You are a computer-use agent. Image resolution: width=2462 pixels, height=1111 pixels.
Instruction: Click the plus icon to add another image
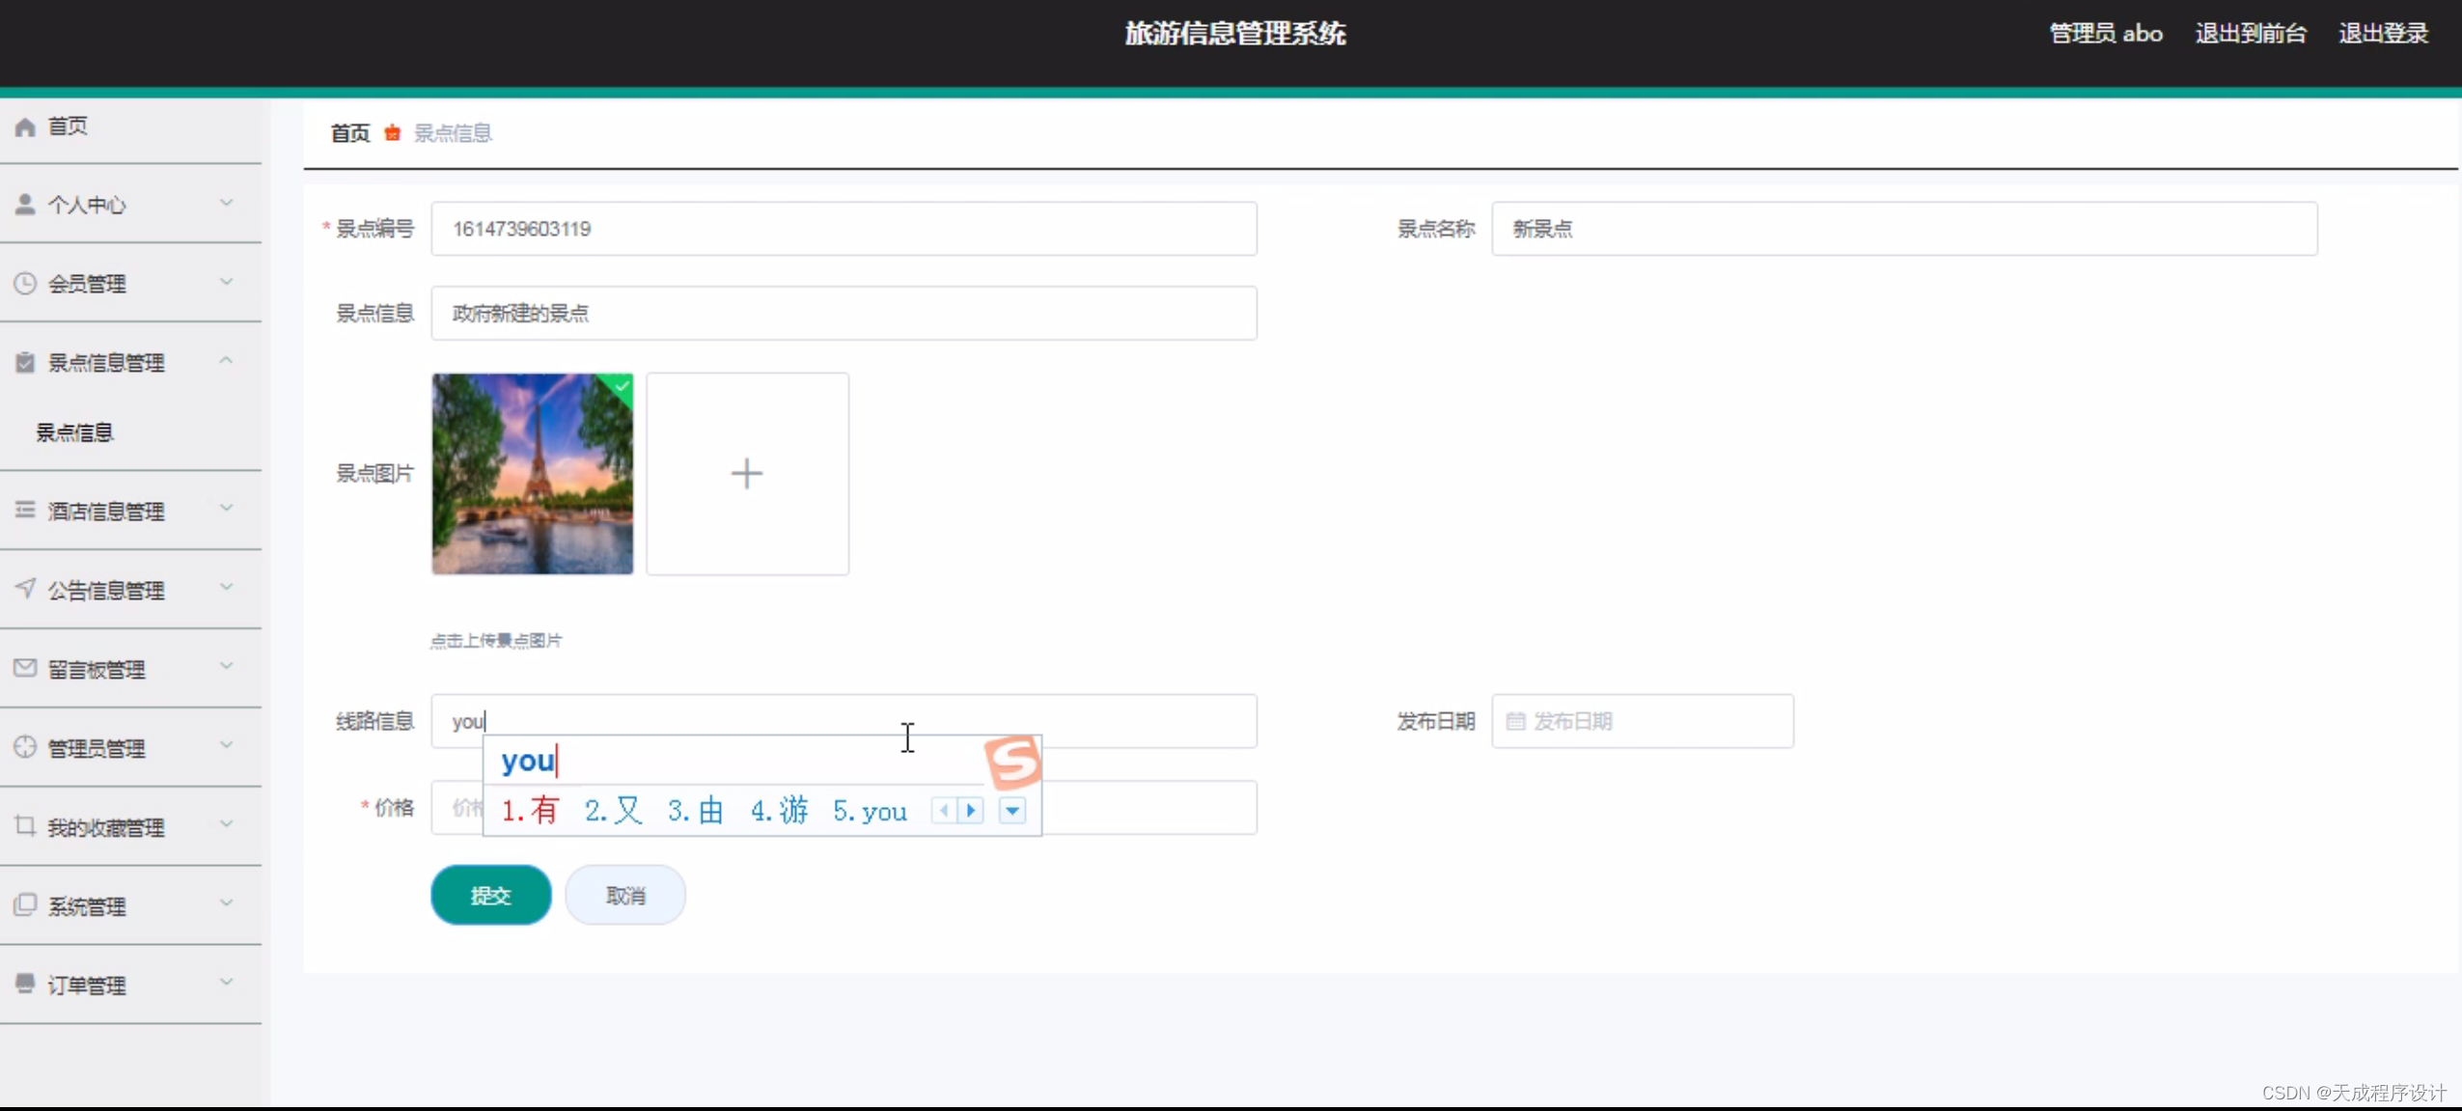[x=747, y=473]
